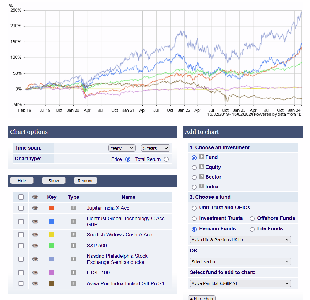Tick the checkbox for Nasdaq Philadelphia Semiconductor

pyautogui.click(x=21, y=259)
